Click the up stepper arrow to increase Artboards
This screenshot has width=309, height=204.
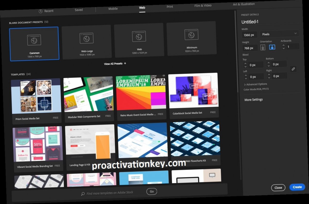point(284,45)
